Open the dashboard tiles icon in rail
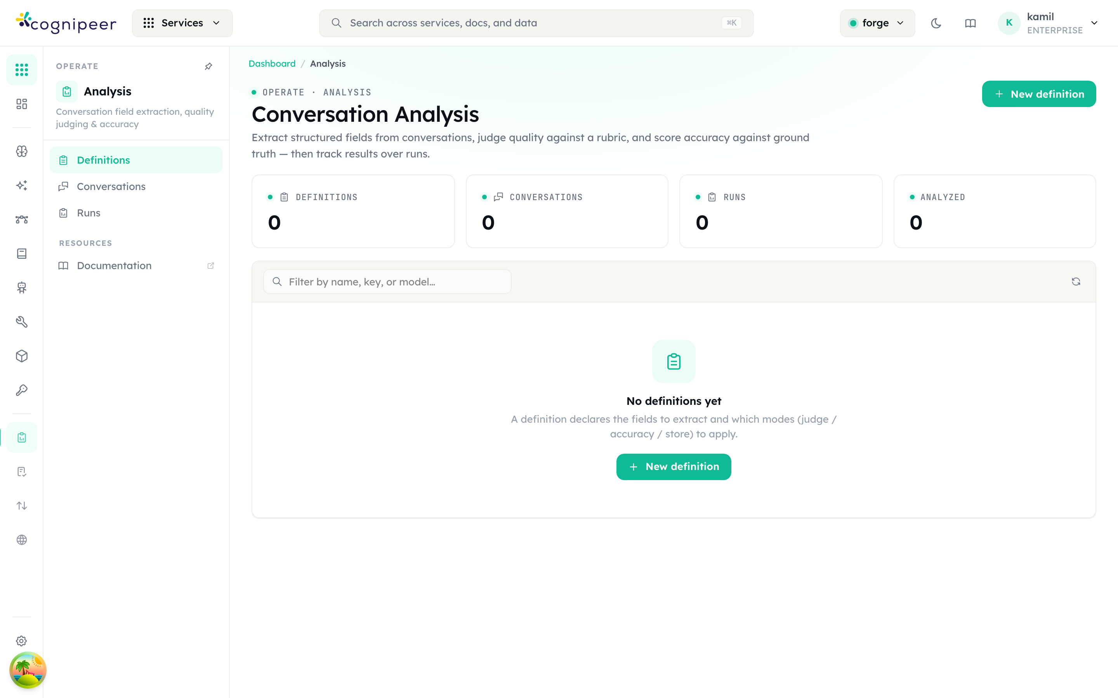This screenshot has height=698, width=1118. point(22,104)
